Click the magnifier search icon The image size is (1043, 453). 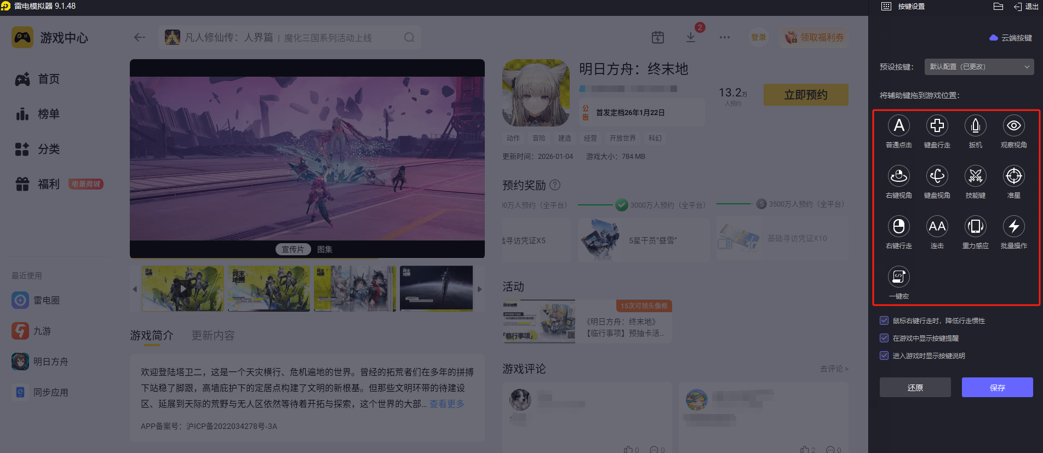pyautogui.click(x=409, y=37)
